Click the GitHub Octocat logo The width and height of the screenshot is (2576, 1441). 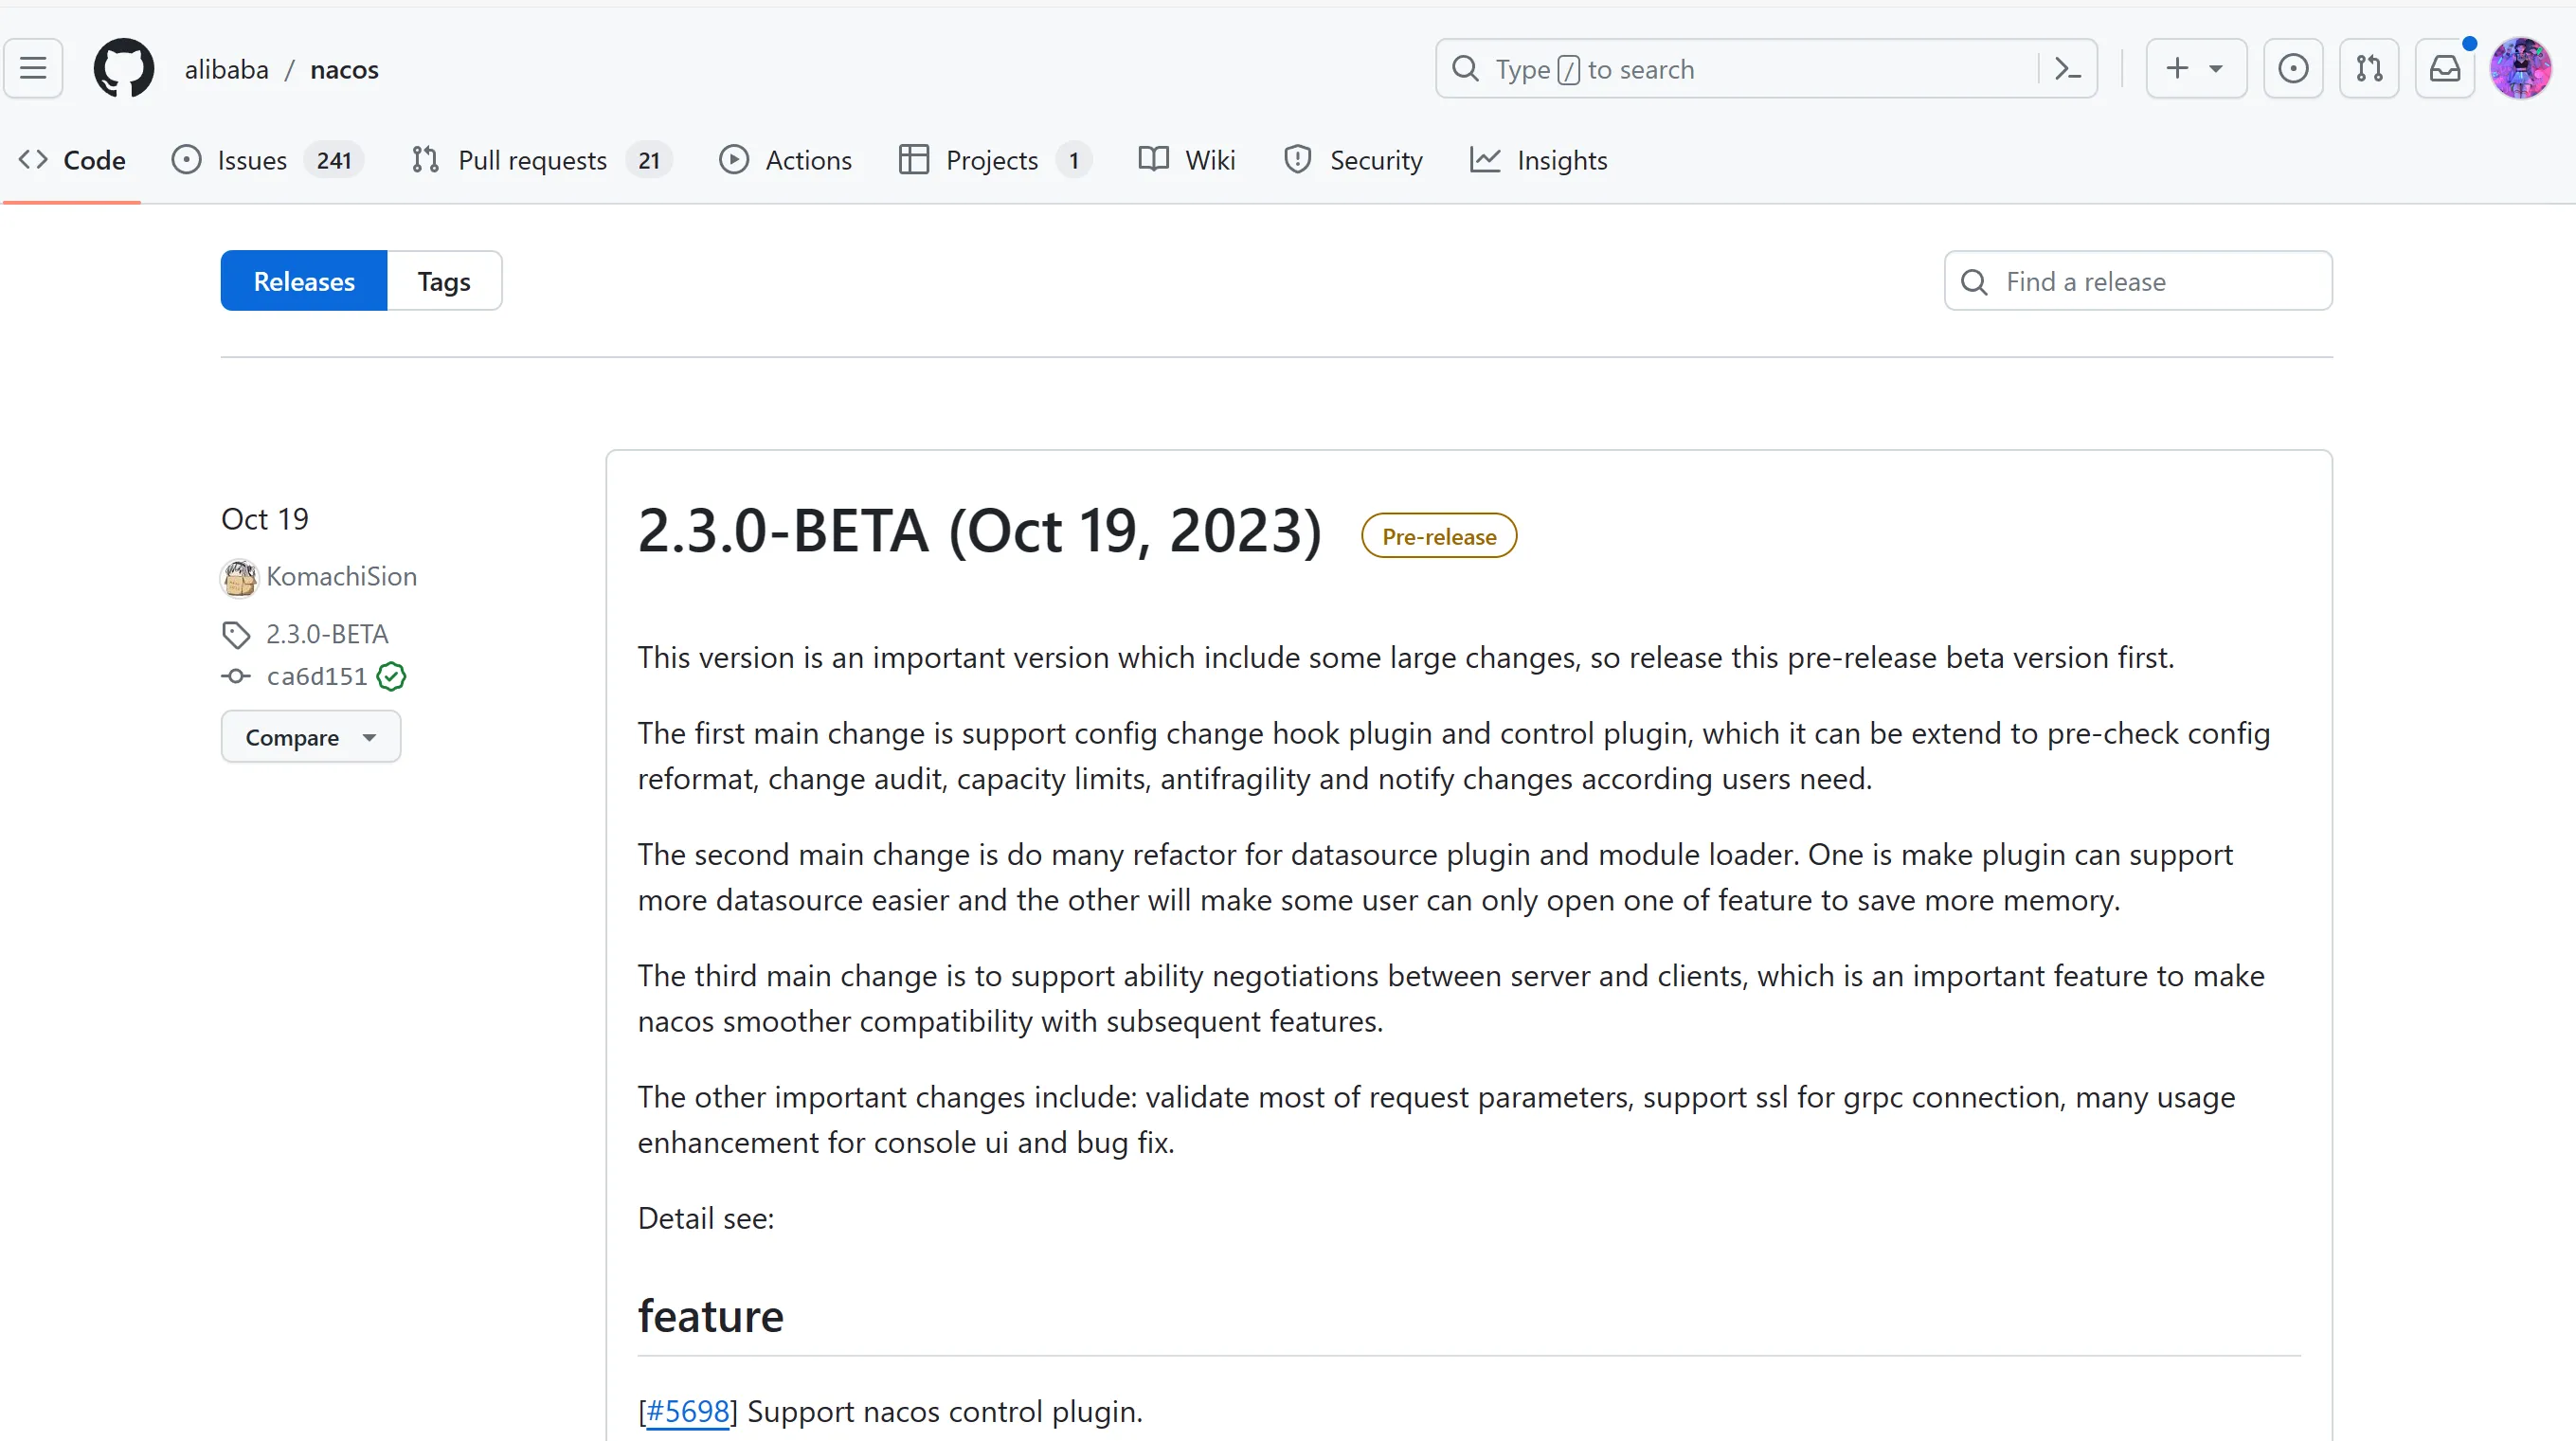(124, 68)
